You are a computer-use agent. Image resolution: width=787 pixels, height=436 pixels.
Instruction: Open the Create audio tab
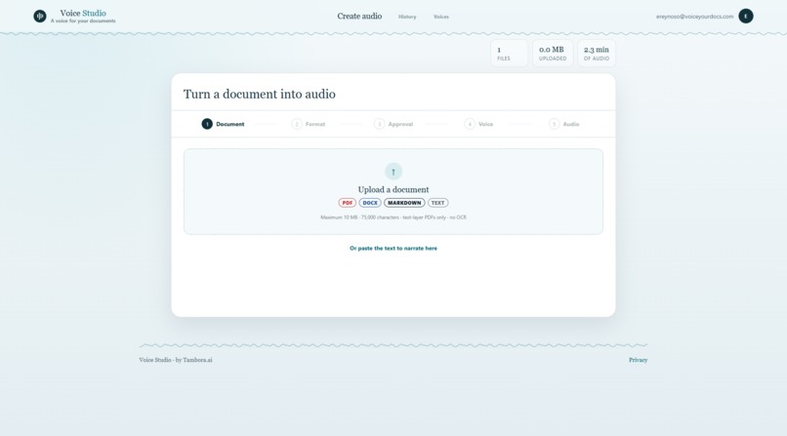point(359,16)
